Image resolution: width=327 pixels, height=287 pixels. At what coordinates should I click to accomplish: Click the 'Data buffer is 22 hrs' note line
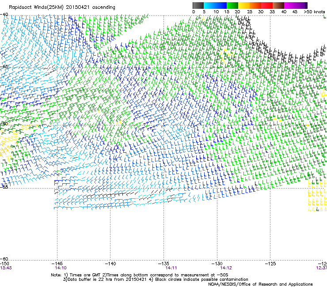click(x=156, y=279)
